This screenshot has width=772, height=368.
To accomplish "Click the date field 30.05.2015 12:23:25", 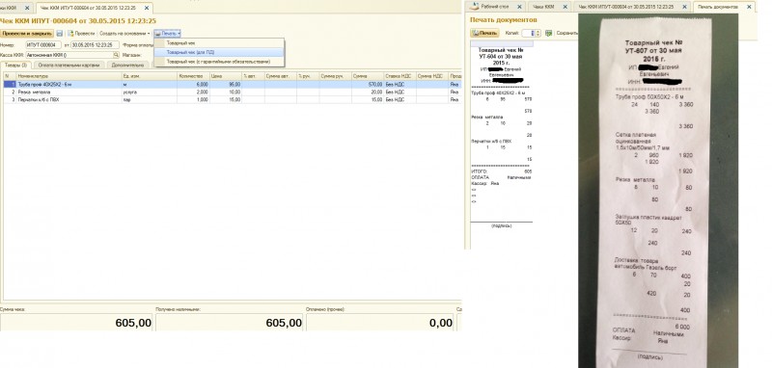I will click(x=95, y=44).
